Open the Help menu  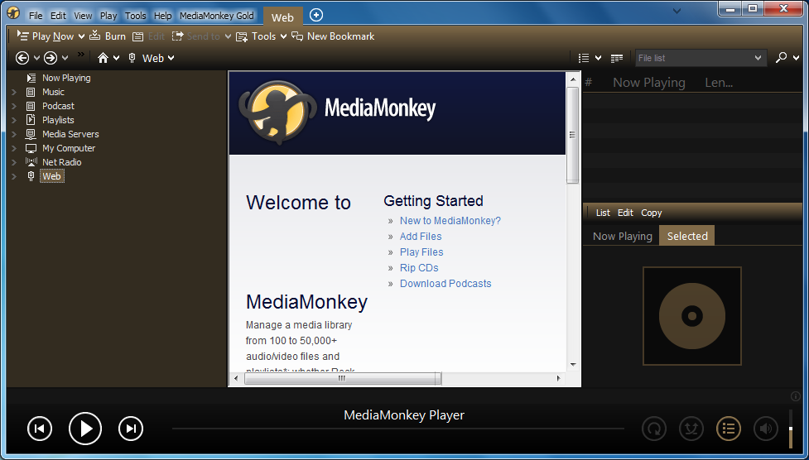click(162, 16)
